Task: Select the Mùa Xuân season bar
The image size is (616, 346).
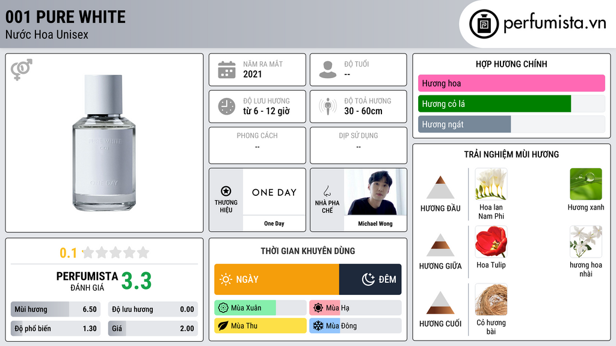Action: pyautogui.click(x=260, y=308)
